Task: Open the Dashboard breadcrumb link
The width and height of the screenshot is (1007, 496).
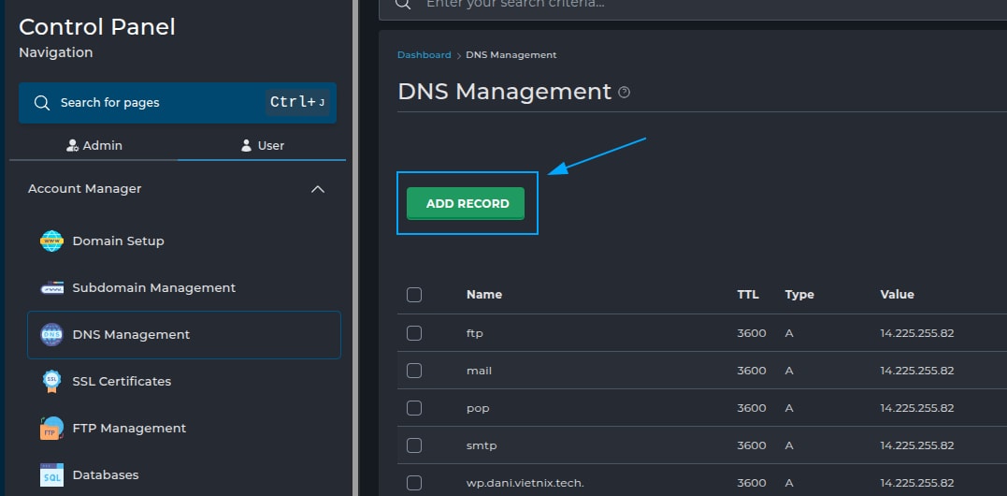Action: pos(424,55)
